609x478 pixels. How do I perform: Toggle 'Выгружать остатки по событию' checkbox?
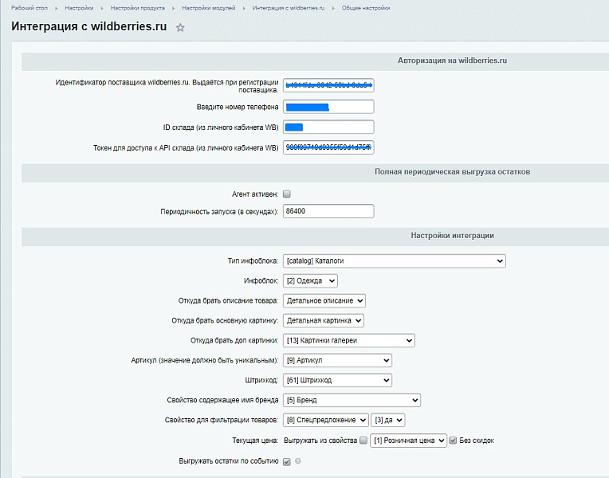coord(287,460)
